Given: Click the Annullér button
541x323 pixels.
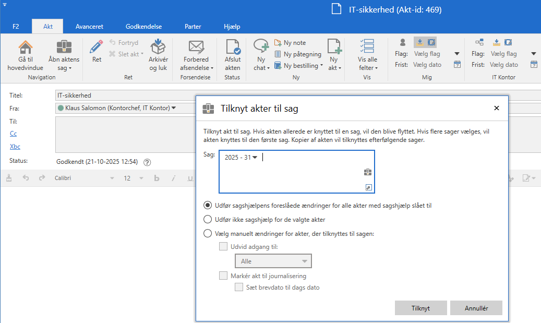Looking at the screenshot, I should point(476,308).
